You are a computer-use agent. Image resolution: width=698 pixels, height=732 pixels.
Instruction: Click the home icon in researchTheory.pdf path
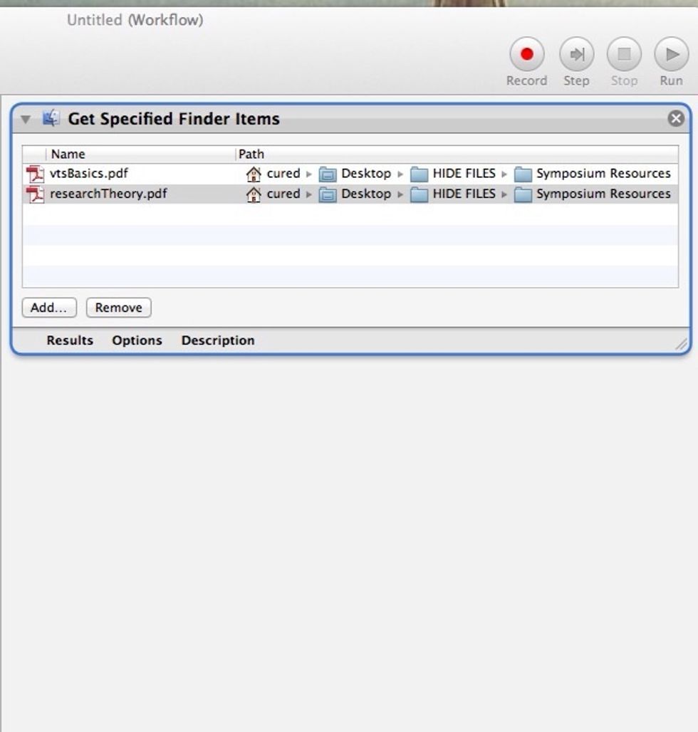[x=254, y=194]
